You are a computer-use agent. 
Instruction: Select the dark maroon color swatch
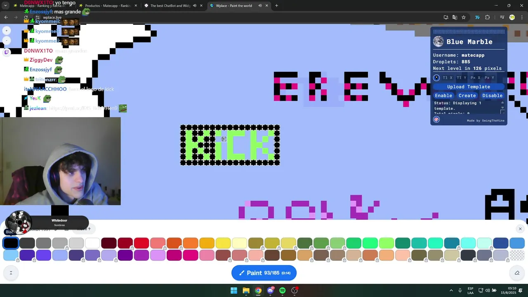click(109, 243)
